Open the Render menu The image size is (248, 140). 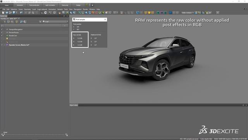(x=85, y=9)
